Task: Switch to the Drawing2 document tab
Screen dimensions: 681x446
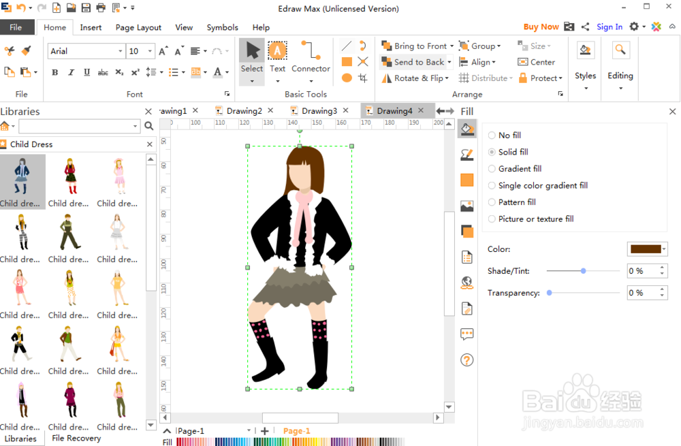Action: pos(244,111)
